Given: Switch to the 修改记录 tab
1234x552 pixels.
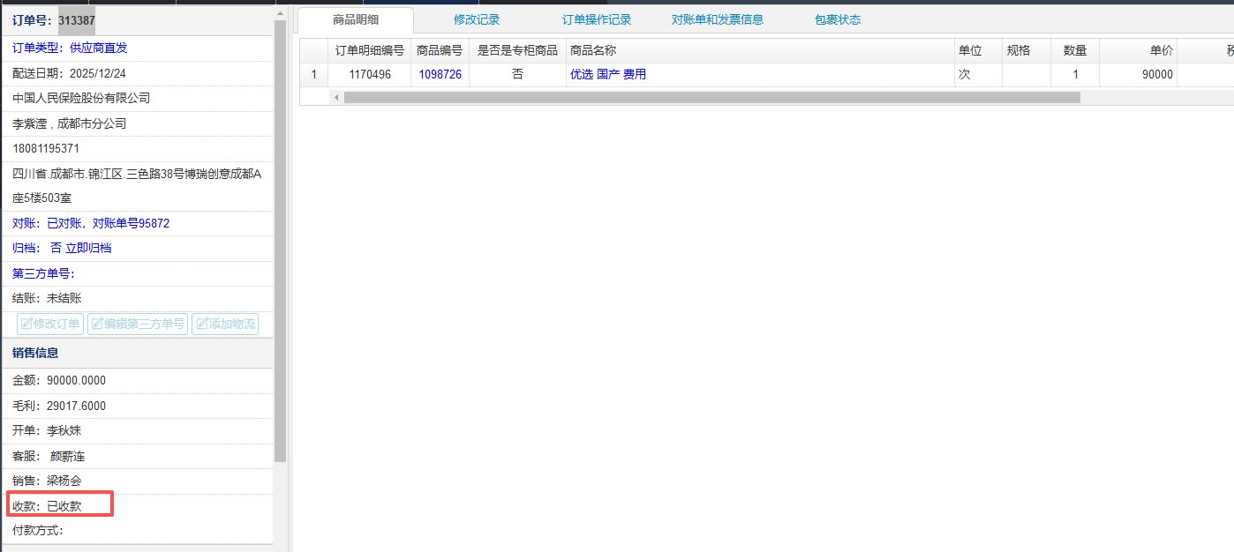Looking at the screenshot, I should tap(477, 19).
